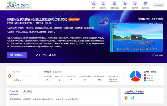
Task: Open the Chrome browser requirement icon
Action: pos(126,98)
